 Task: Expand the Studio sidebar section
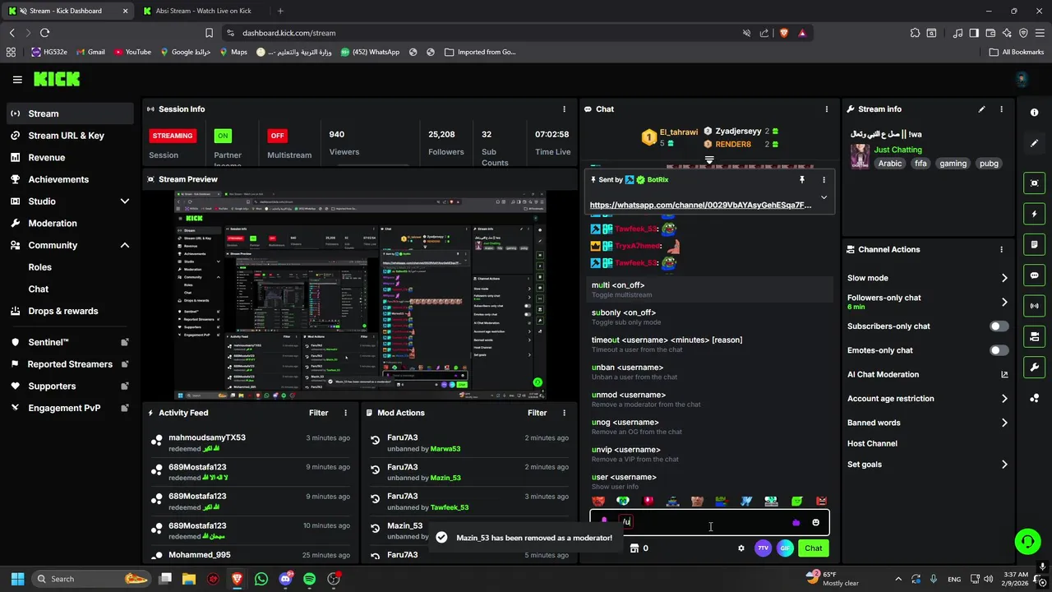124,201
